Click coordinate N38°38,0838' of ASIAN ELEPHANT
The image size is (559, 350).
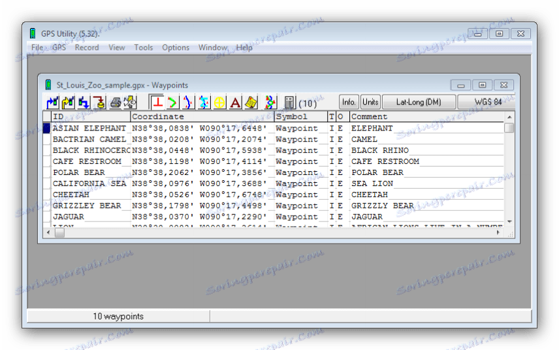163,128
